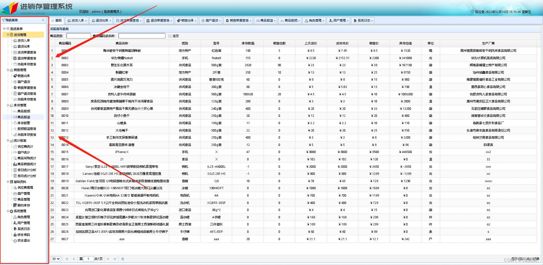The height and width of the screenshot is (265, 543).
Task: Open 客户管理 in 基础资料
Action: pos(23,193)
